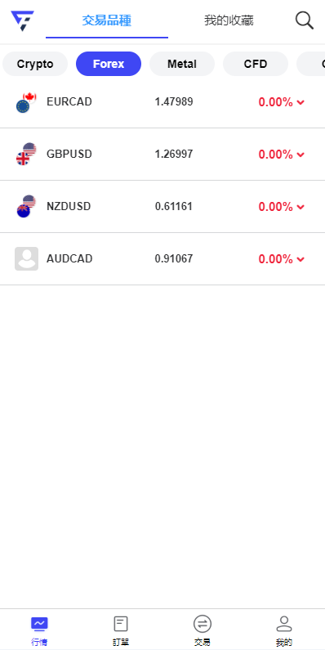This screenshot has height=650, width=325.
Task: Expand the GBPUSD red chevron arrow
Action: [301, 155]
